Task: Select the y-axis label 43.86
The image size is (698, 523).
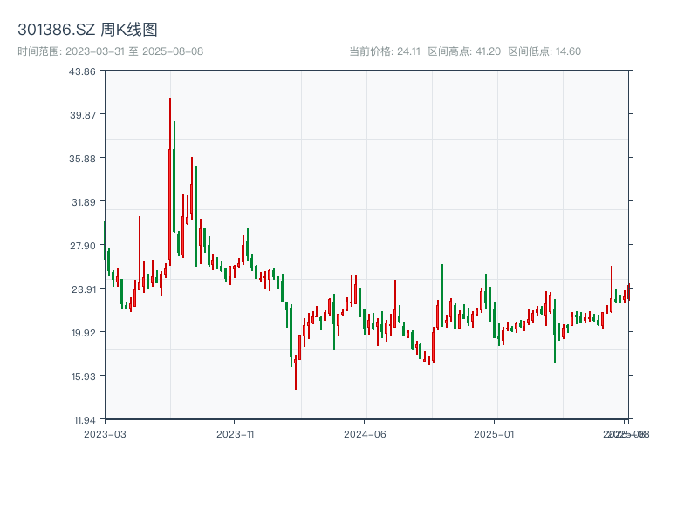Action: [x=82, y=71]
